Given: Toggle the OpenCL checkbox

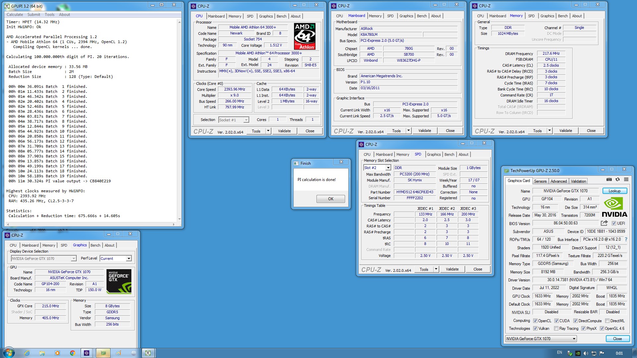Looking at the screenshot, I should tap(535, 321).
